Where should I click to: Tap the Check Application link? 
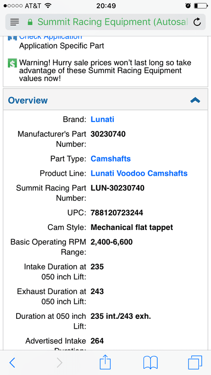(x=51, y=37)
